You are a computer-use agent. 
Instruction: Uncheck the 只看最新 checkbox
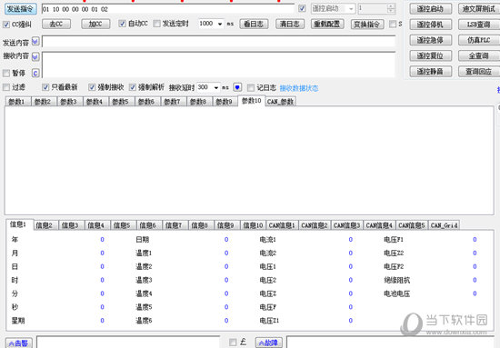tap(45, 87)
